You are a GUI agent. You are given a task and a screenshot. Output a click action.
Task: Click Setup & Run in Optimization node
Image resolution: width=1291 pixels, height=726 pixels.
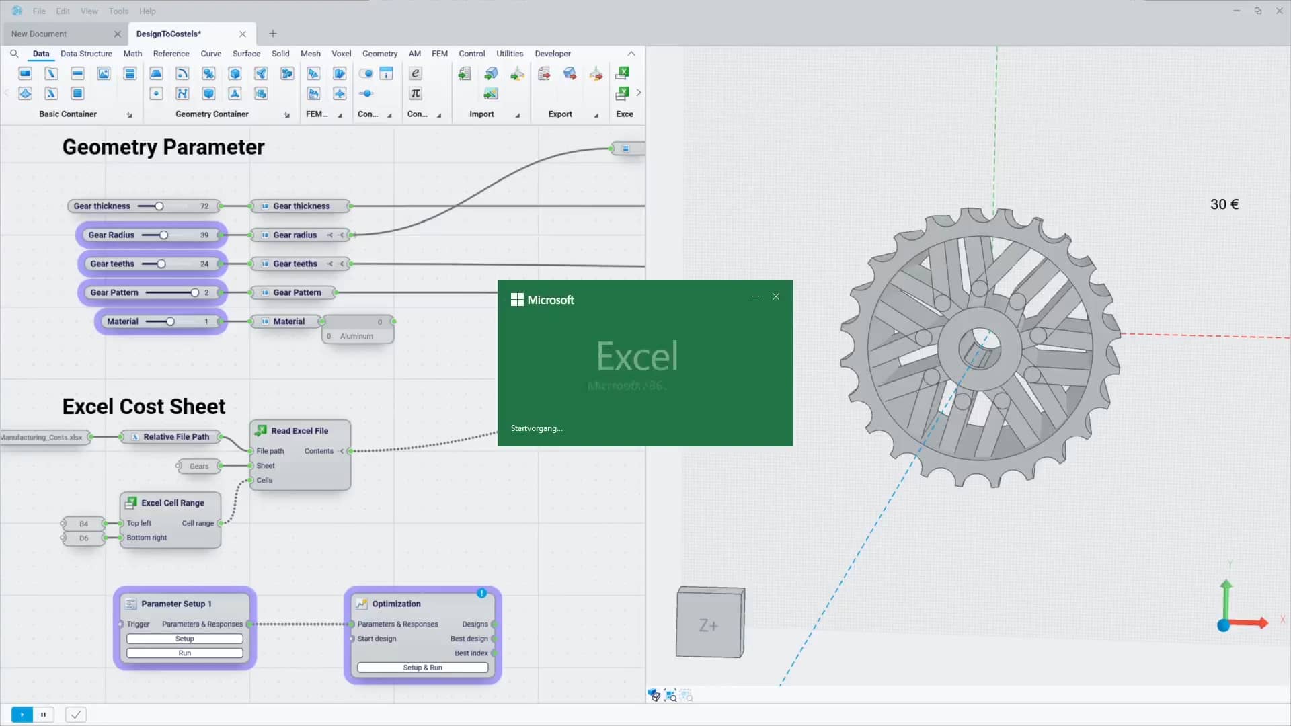422,668
